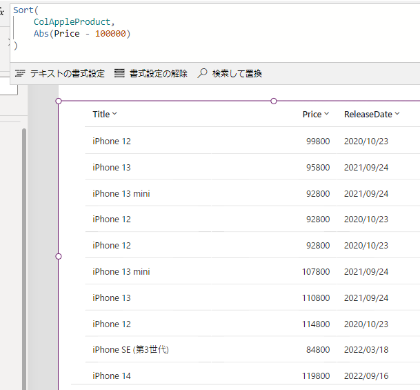This screenshot has width=420, height=390.
Task: Click in the Sort formula editor
Action: [x=214, y=32]
